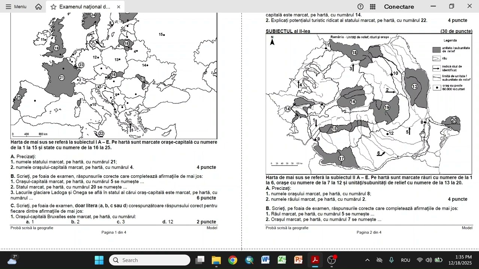Click the Conectare sign-in button
479x269 pixels.
click(399, 7)
